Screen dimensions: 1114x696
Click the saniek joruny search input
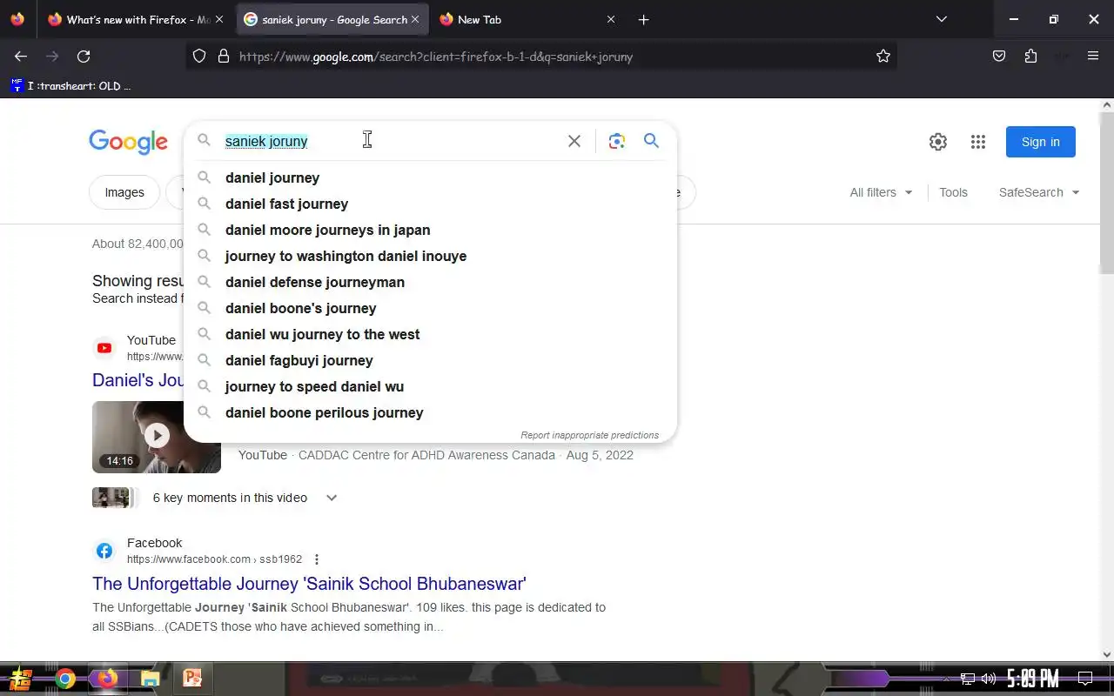click(392, 141)
